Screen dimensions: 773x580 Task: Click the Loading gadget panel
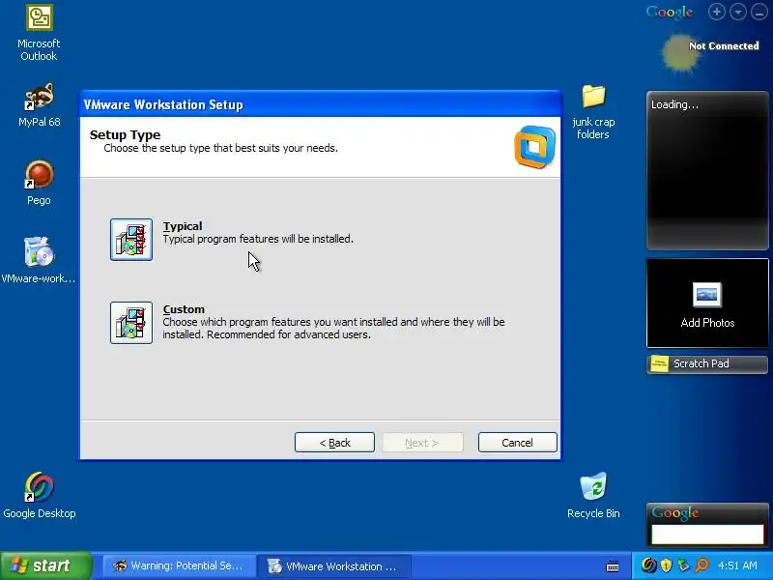coord(707,170)
